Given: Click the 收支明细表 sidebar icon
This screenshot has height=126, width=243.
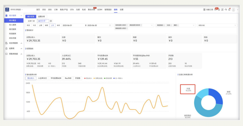Looking at the screenshot, I should pyautogui.click(x=6, y=43).
